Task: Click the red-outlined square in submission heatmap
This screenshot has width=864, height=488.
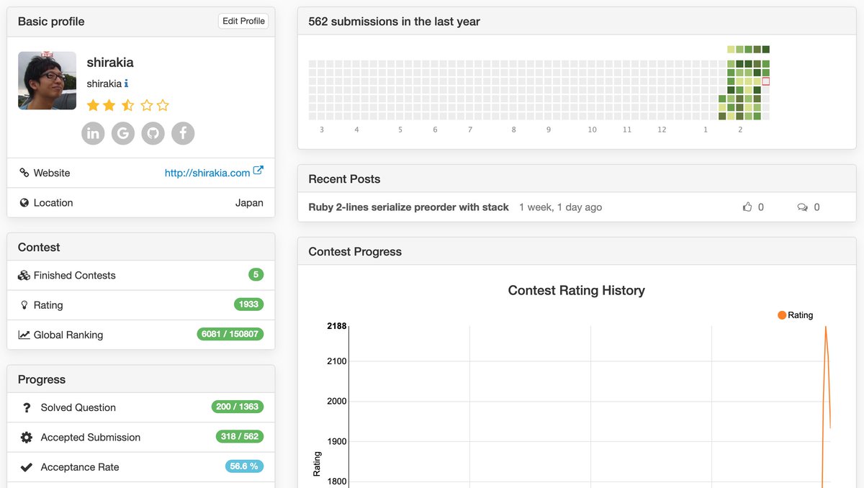Action: [x=766, y=81]
